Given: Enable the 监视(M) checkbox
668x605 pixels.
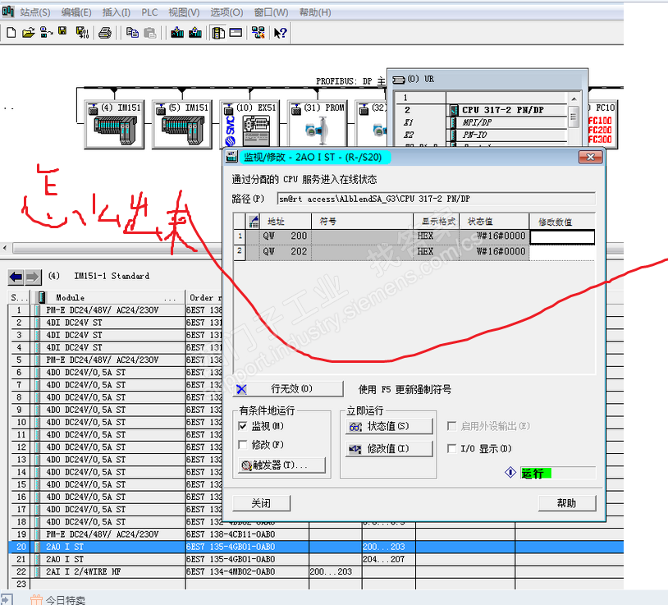Looking at the screenshot, I should (243, 426).
